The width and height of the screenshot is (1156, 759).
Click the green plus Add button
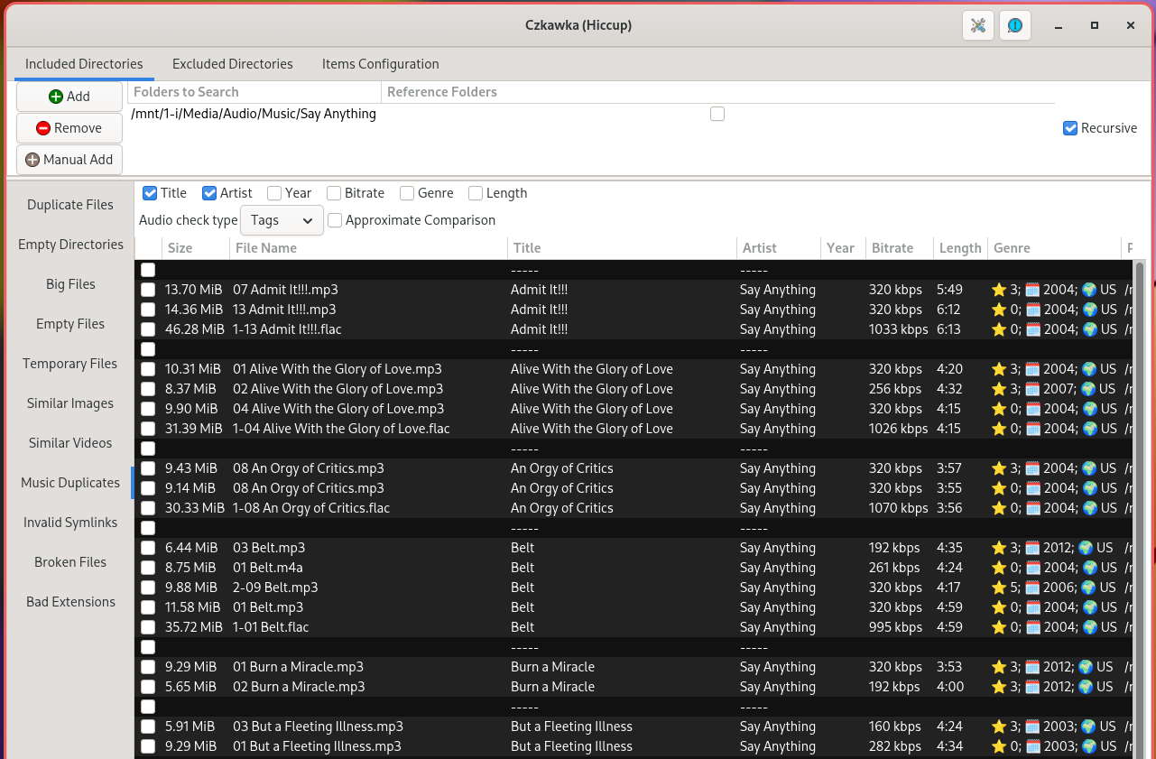point(69,97)
